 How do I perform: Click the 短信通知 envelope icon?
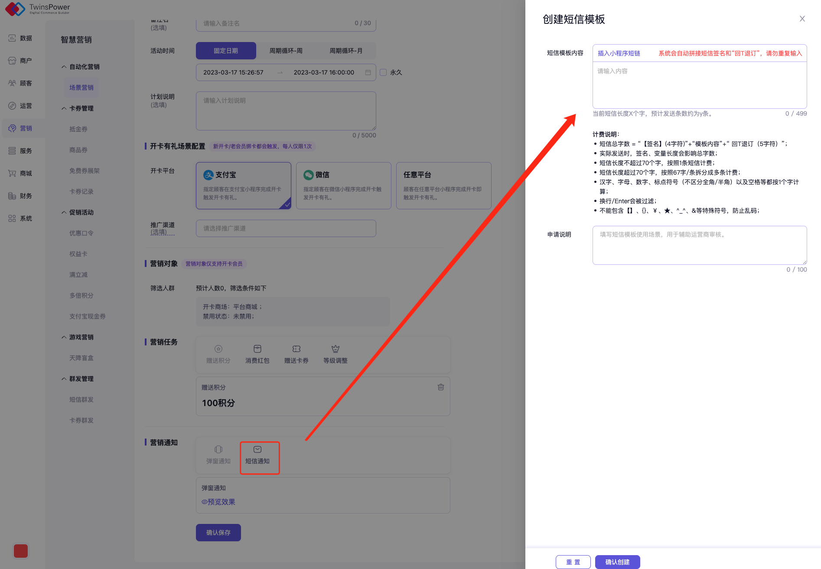tap(257, 450)
